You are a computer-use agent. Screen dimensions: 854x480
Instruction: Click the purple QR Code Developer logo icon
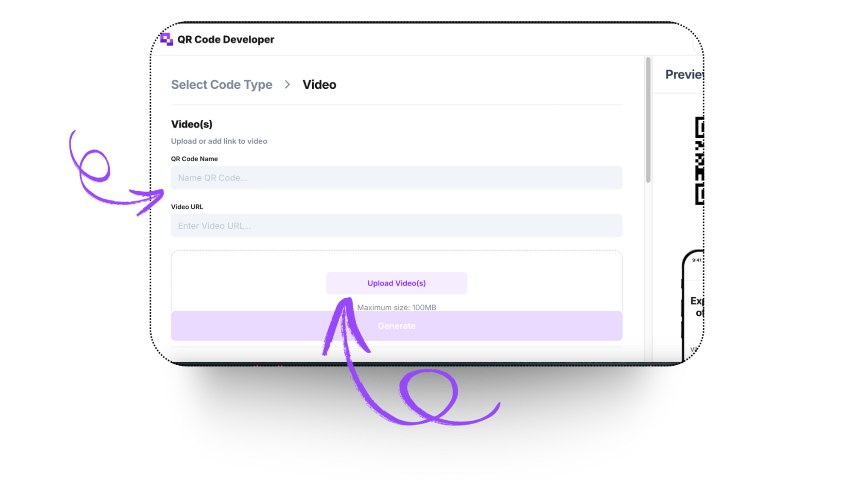click(167, 39)
